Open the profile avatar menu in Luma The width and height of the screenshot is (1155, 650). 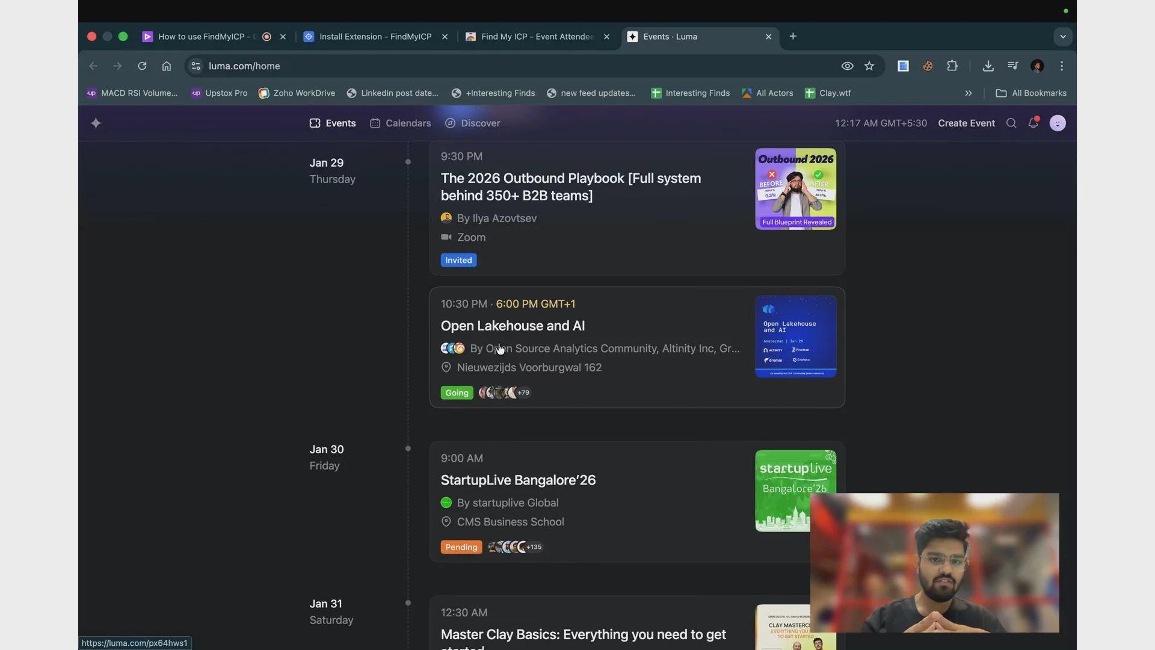tap(1058, 123)
